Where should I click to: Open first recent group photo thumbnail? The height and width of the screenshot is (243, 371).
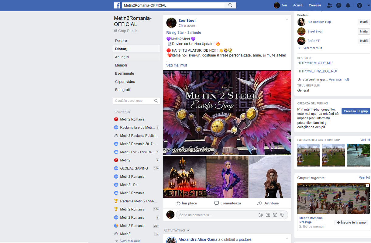click(x=309, y=155)
